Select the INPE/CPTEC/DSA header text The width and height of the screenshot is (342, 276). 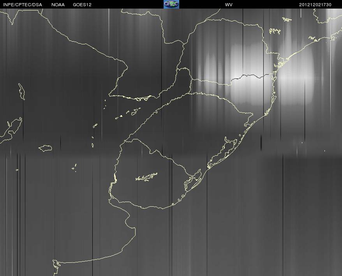23,5
